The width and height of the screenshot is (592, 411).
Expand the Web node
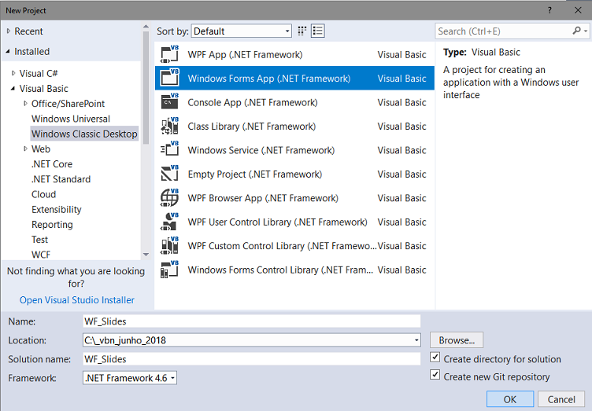click(x=26, y=149)
